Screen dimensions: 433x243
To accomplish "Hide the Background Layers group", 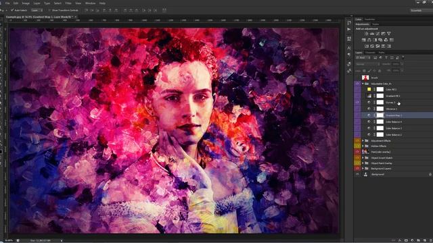I will [x=357, y=168].
